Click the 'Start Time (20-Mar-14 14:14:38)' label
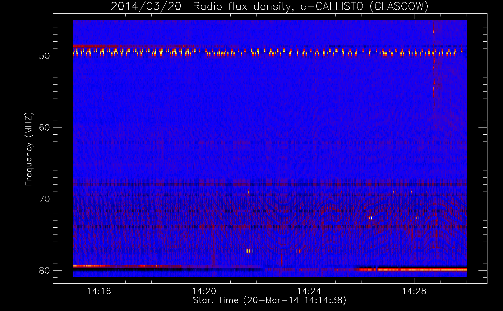The width and height of the screenshot is (503, 311). pos(270,300)
